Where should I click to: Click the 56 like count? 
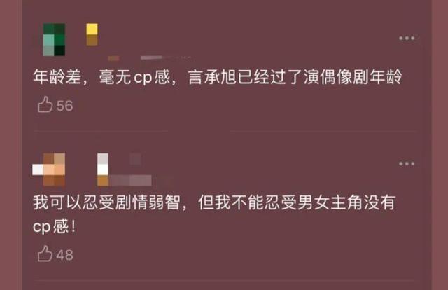(x=64, y=106)
